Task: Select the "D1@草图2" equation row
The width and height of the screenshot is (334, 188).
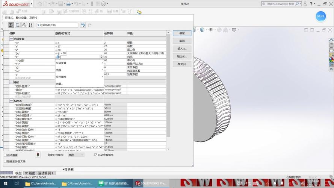Action: point(88,112)
